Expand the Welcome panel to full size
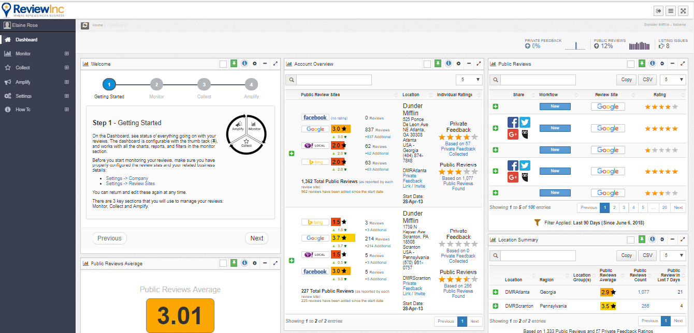This screenshot has height=333, width=694. tap(275, 64)
